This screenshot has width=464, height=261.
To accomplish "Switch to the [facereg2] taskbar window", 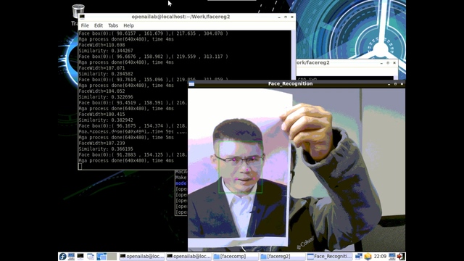I will pyautogui.click(x=282, y=256).
